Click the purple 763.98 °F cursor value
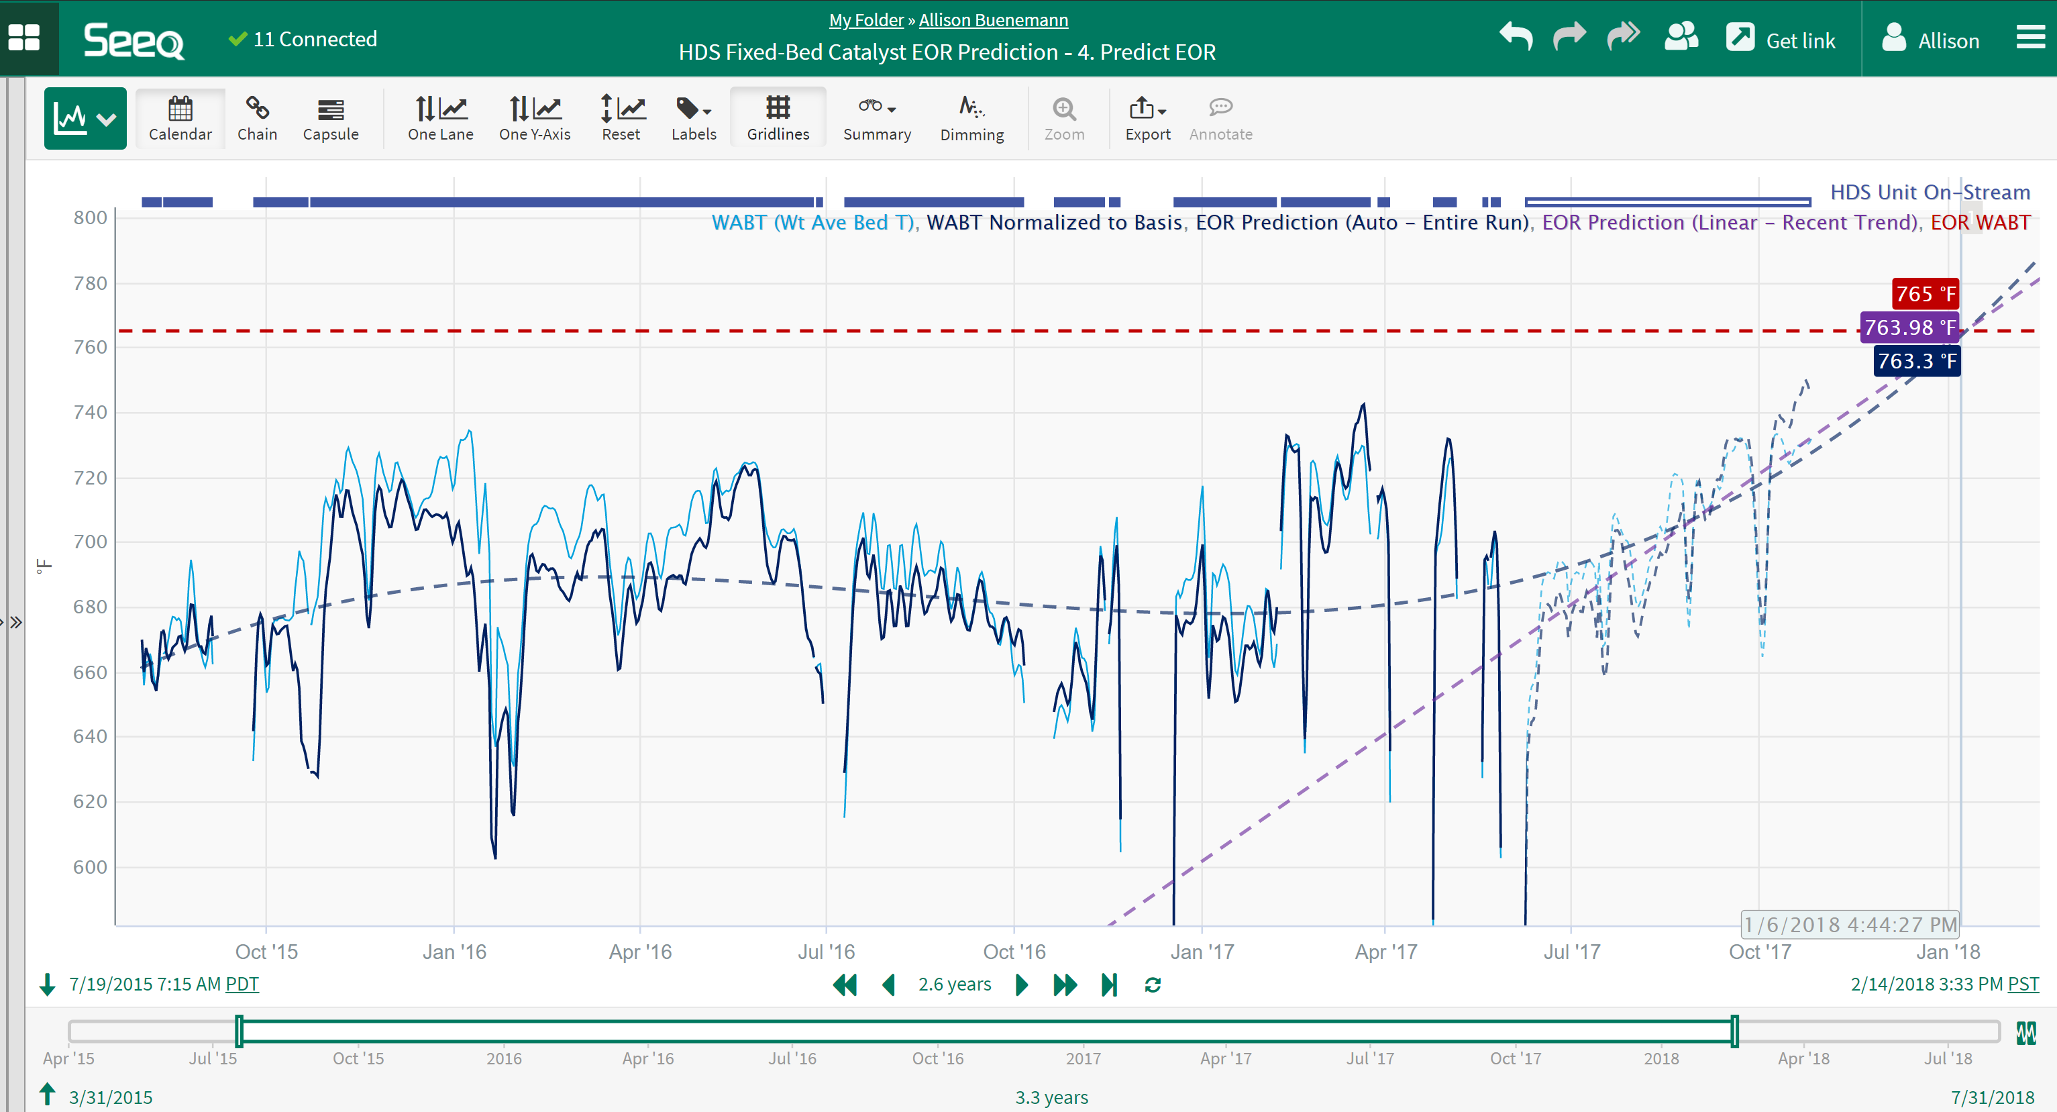This screenshot has width=2057, height=1112. pos(1909,327)
